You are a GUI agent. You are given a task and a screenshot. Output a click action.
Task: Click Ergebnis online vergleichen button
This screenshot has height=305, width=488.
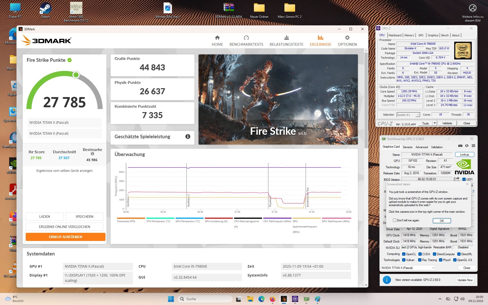tap(64, 227)
